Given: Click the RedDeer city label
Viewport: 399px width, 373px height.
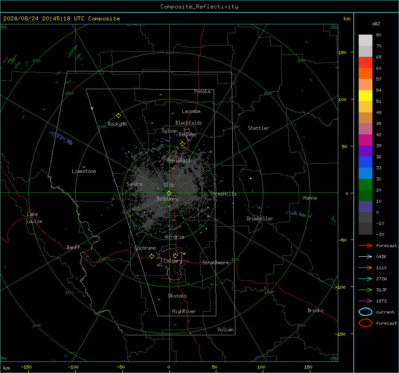Looking at the screenshot, I should coord(188,134).
